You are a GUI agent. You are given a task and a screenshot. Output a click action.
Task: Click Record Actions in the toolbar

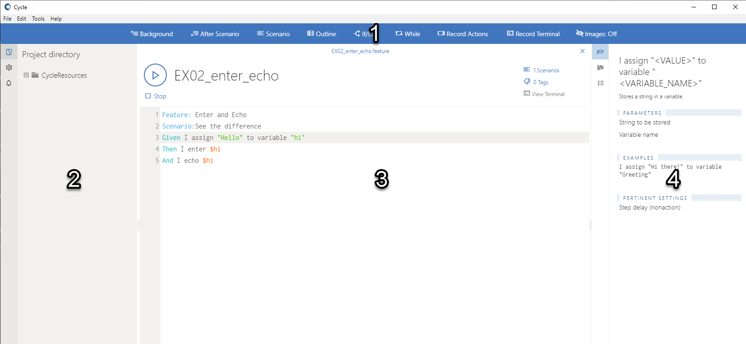(463, 34)
